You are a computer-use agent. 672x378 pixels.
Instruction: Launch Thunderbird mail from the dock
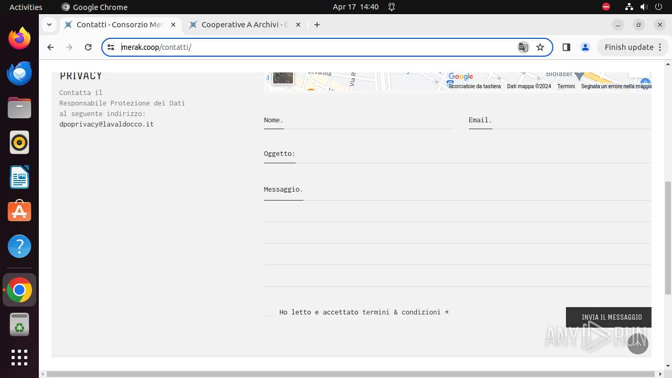19,73
